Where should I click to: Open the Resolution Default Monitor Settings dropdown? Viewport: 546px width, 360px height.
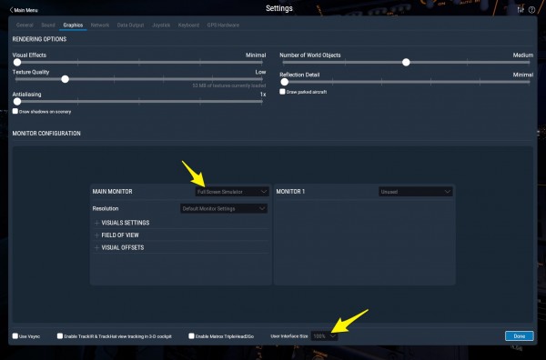[x=224, y=209]
